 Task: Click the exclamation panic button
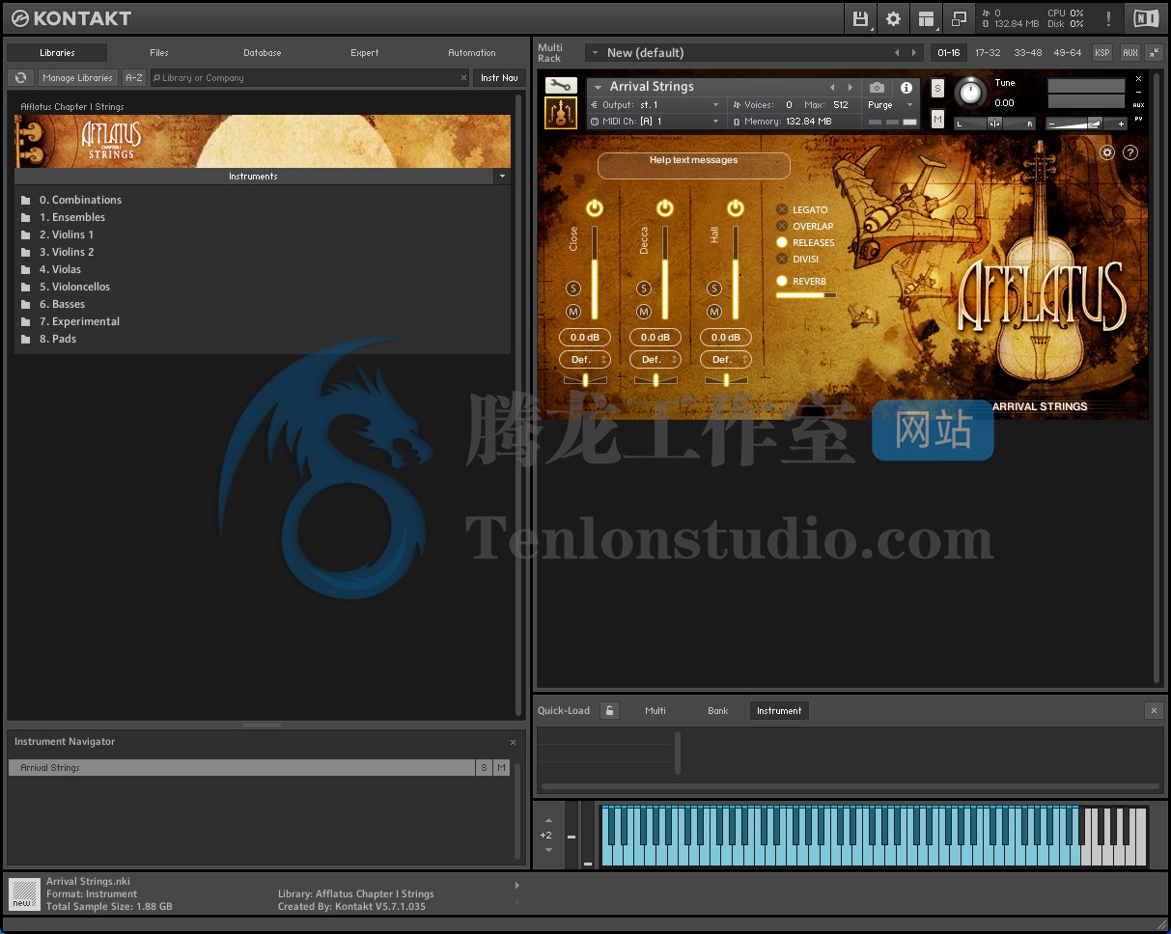[x=1108, y=18]
